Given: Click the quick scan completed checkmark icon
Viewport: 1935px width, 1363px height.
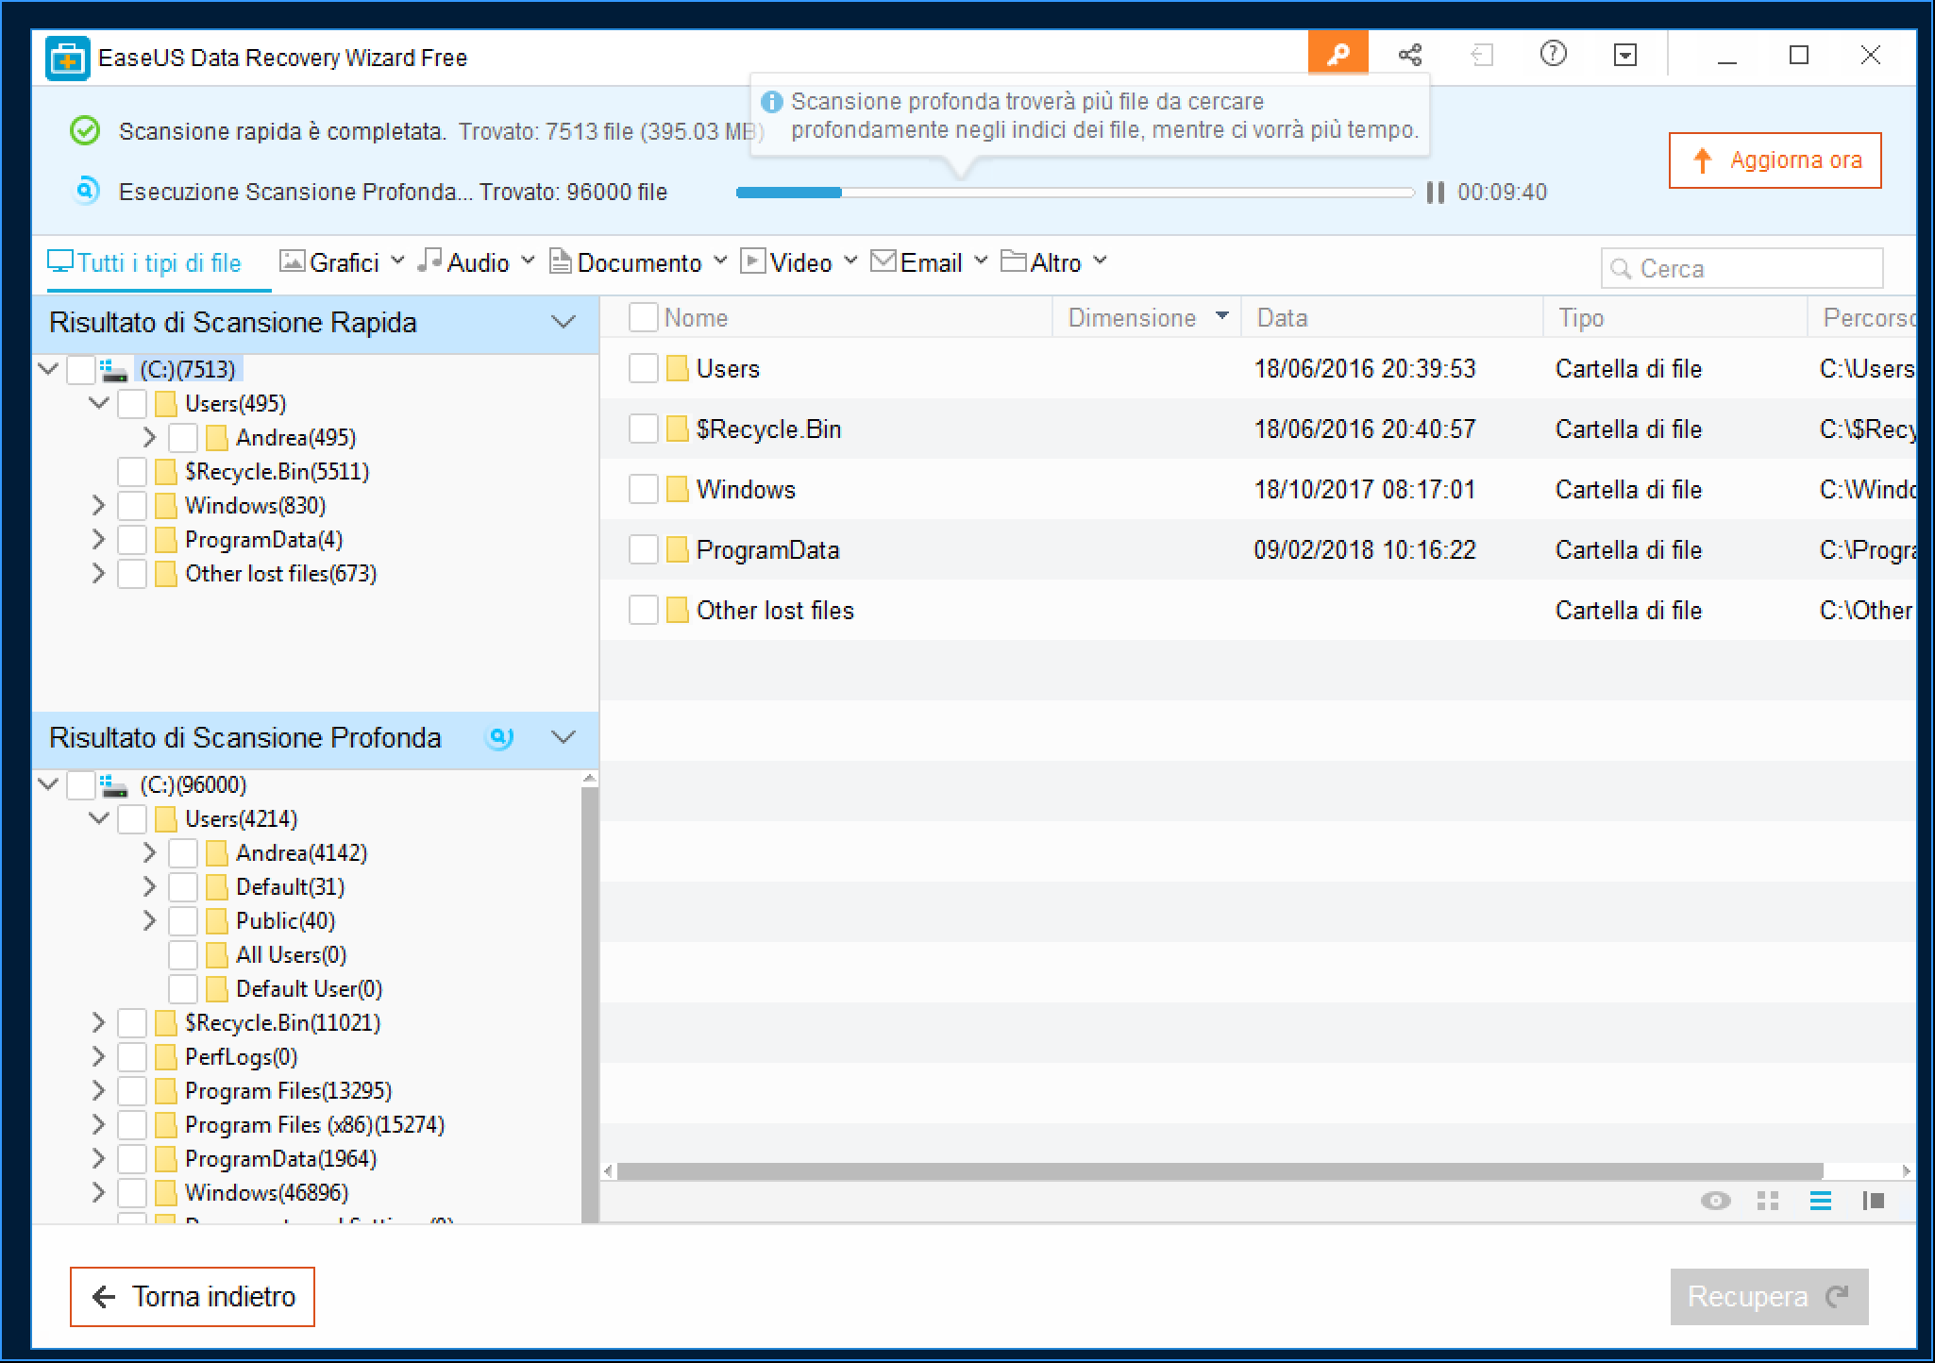Looking at the screenshot, I should tap(85, 131).
